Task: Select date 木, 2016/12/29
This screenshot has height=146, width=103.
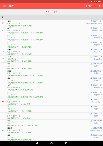Action: coord(96,42)
